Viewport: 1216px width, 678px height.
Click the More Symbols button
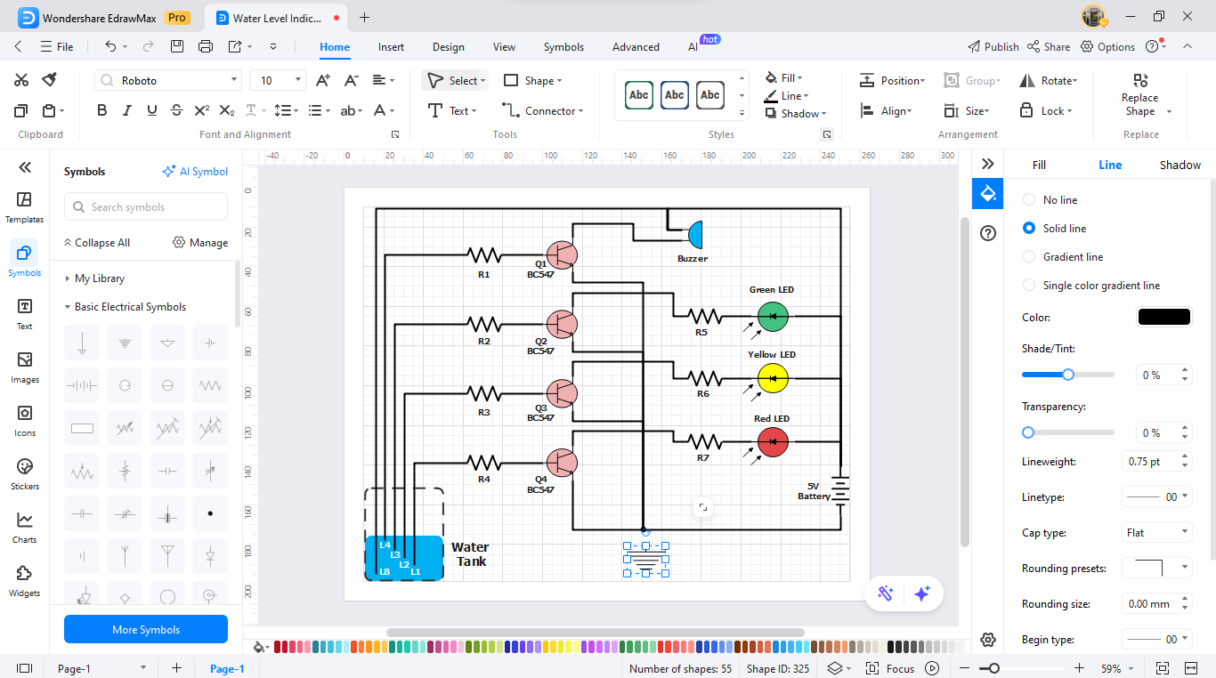click(146, 629)
